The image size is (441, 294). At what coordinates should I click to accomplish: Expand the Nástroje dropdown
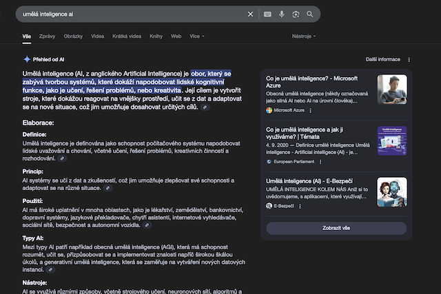304,36
